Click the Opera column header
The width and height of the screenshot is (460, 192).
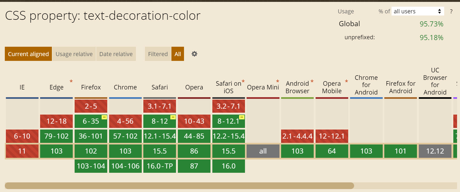194,87
